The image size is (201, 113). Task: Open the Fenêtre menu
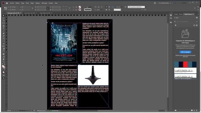[x=51, y=3]
